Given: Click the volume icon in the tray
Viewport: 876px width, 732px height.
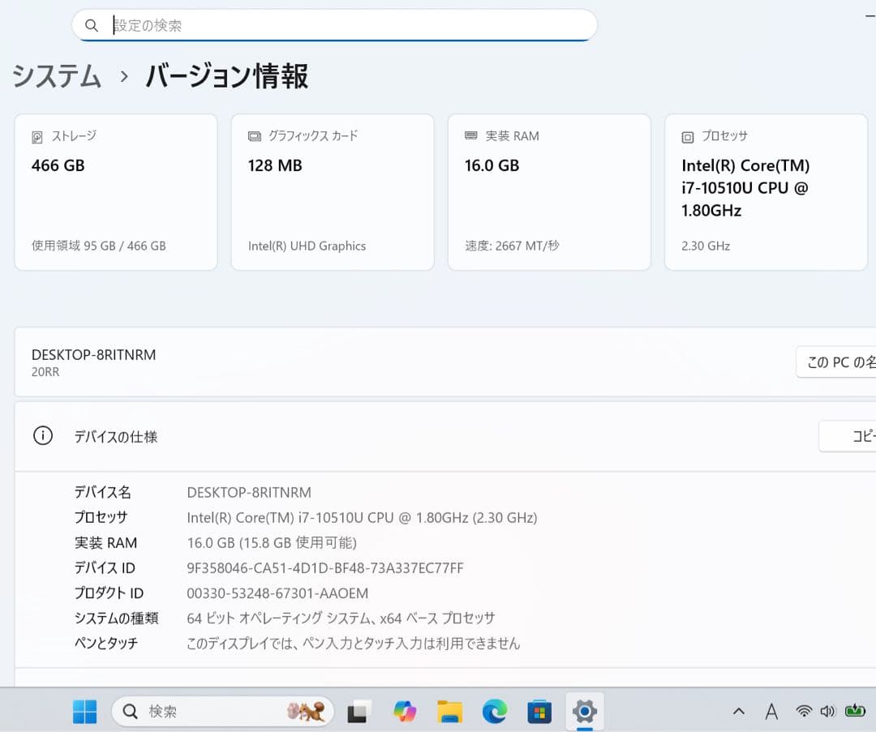Looking at the screenshot, I should point(828,711).
